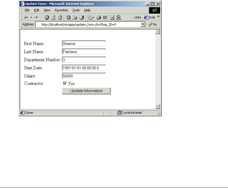Click the 'Contractor:' label text
Image resolution: width=228 pixels, height=188 pixels.
[34, 83]
